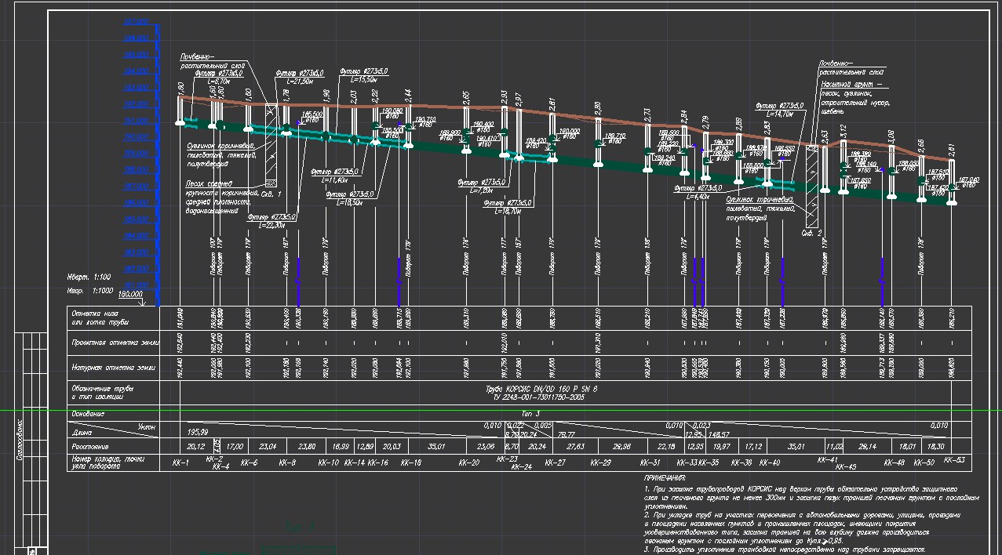Image resolution: width=1002 pixels, height=555 pixels.
Task: Click borehole label 'Скв. 1'
Action: (271, 193)
